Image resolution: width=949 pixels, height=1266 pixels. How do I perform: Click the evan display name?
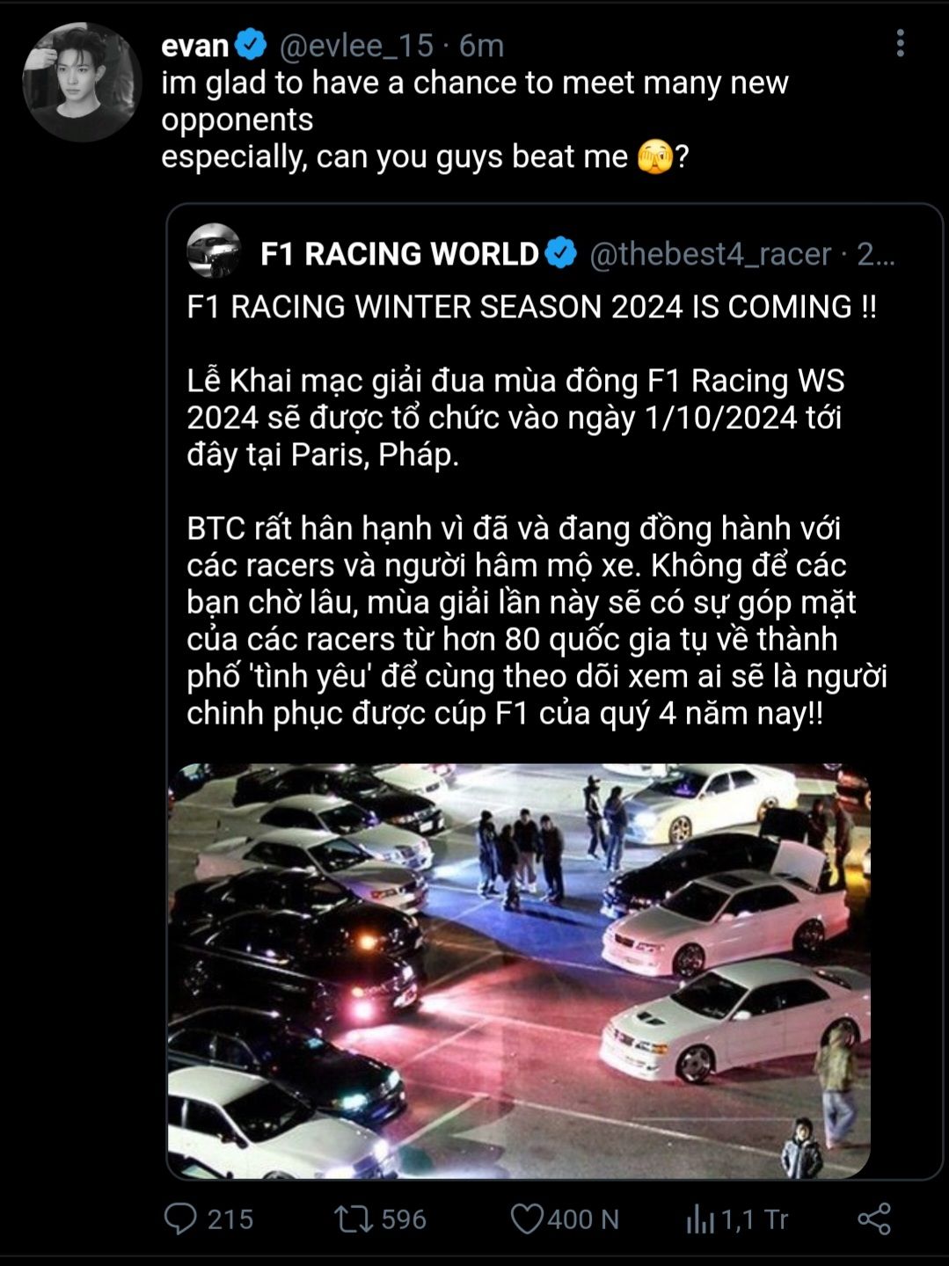point(195,45)
